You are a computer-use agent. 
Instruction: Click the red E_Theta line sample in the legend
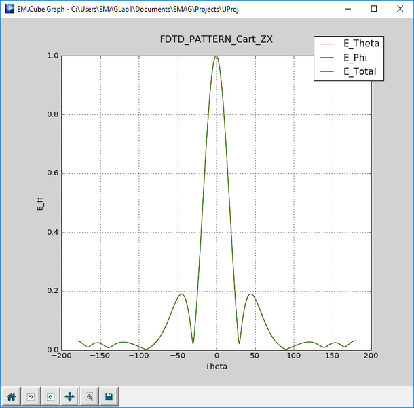[x=329, y=44]
